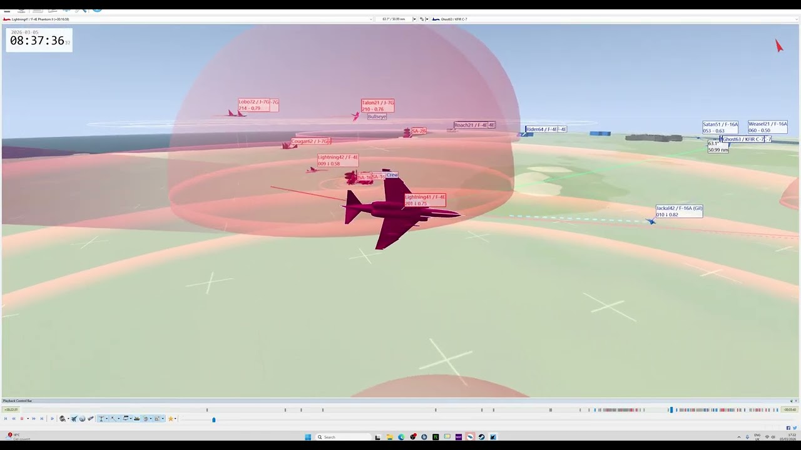Select the Cougar62 label
Viewport: 801px width, 450px height.
click(x=310, y=141)
